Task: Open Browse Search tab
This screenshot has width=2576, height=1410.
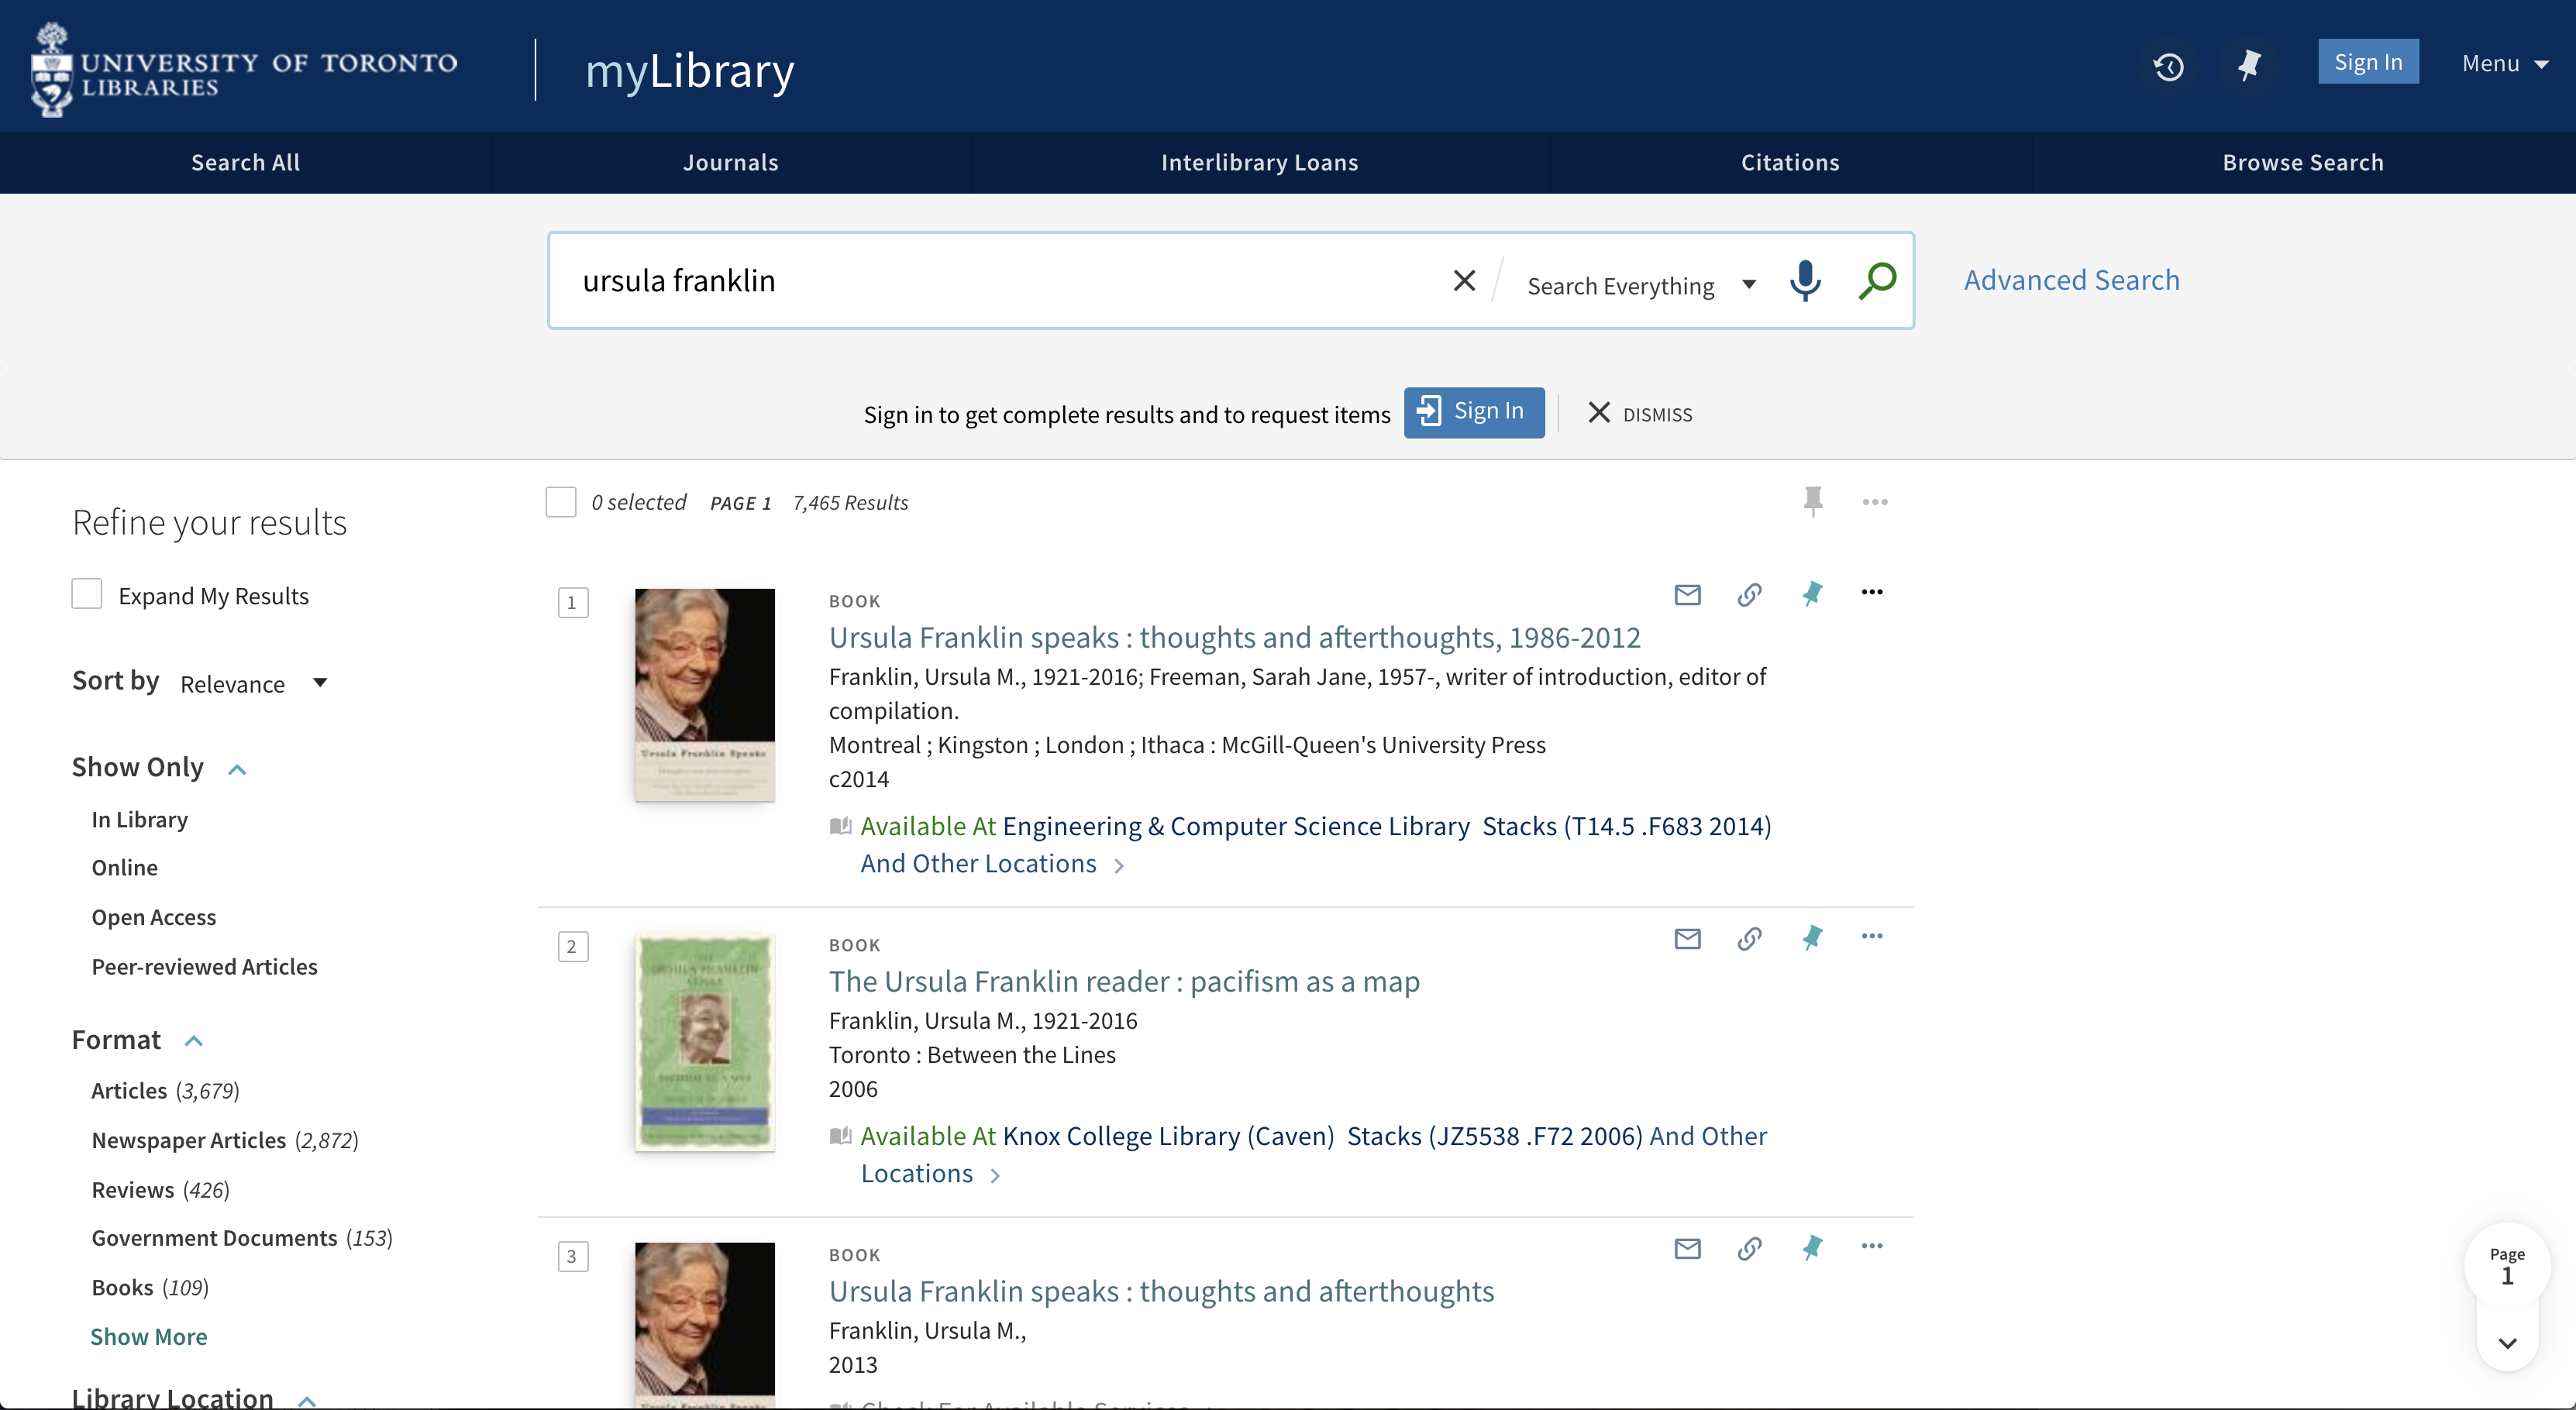Action: pyautogui.click(x=2303, y=162)
